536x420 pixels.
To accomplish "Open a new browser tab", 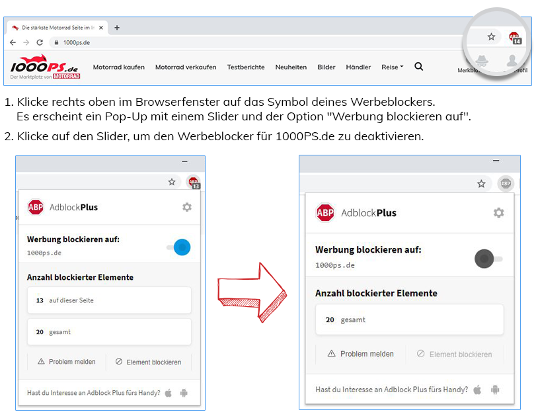I will [117, 28].
